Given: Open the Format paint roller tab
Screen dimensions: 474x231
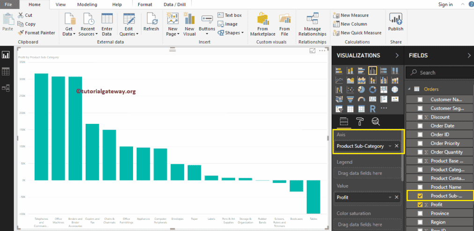Looking at the screenshot, I should pos(360,122).
